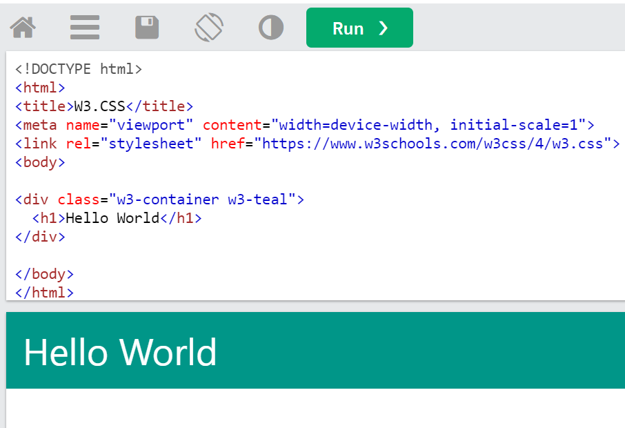
Task: Click the opening <html> tag line
Action: pos(40,88)
